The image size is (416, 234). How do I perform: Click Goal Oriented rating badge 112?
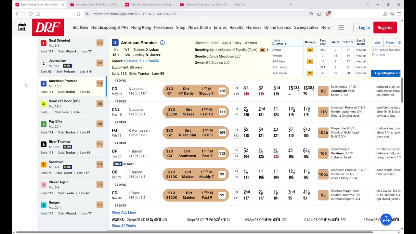coord(100,43)
